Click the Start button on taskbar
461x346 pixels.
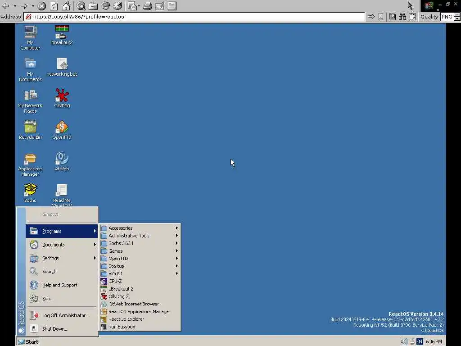click(28, 341)
